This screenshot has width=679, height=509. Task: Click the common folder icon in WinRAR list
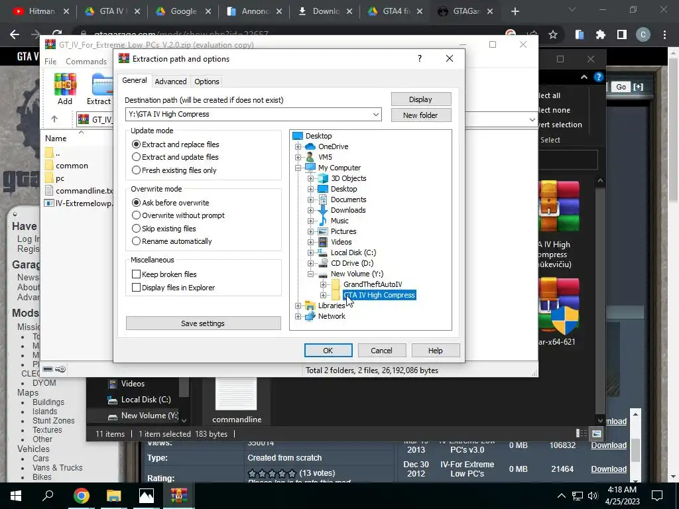coord(49,165)
